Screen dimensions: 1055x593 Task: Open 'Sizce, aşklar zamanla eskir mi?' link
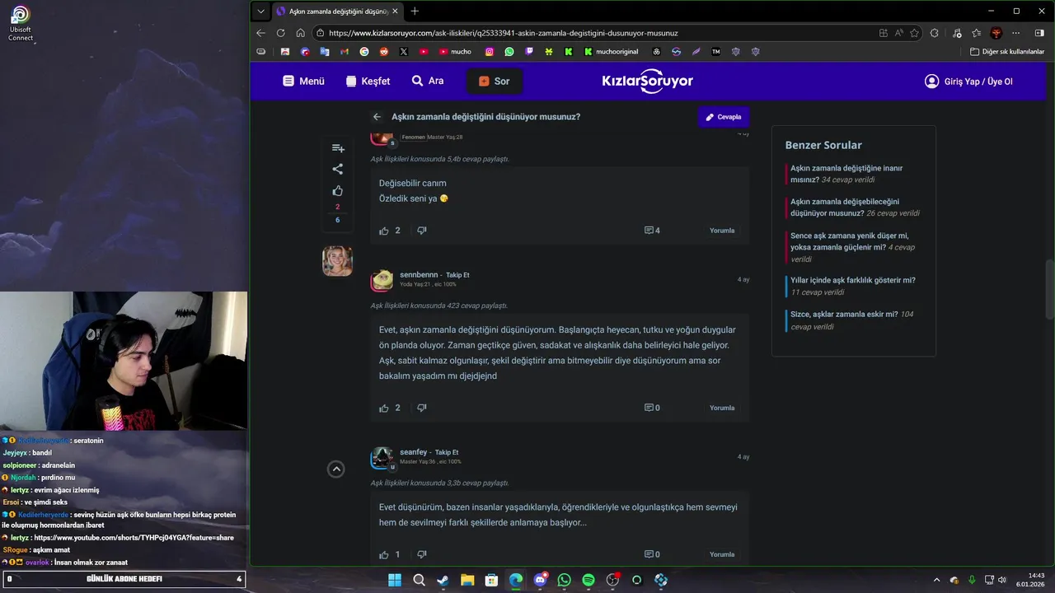pyautogui.click(x=844, y=314)
